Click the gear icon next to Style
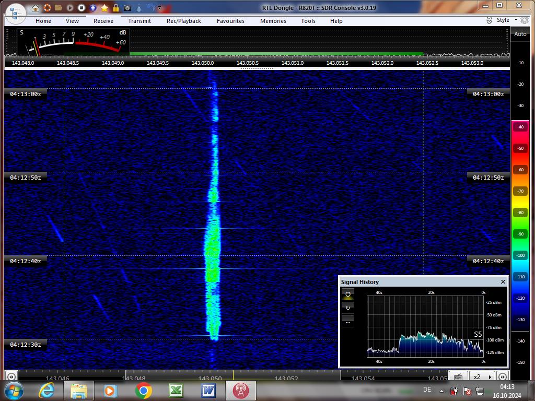Image resolution: width=535 pixels, height=401 pixels. [525, 20]
